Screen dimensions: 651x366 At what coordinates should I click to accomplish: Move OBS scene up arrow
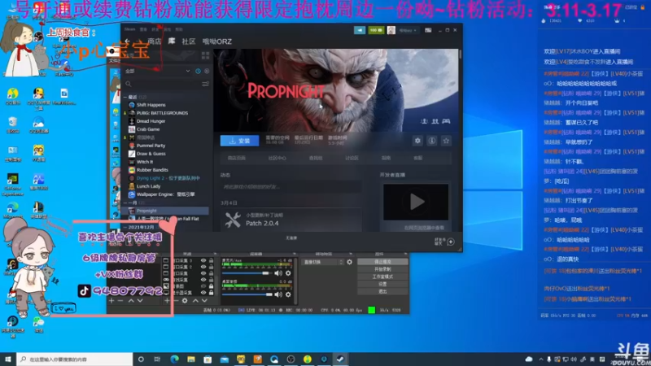point(131,300)
